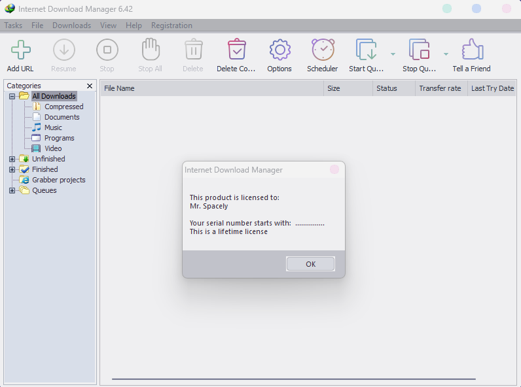Close the Categories panel

[x=90, y=86]
